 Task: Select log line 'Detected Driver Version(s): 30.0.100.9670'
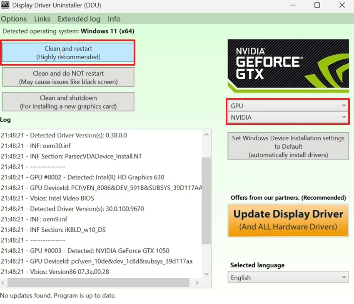pyautogui.click(x=72, y=209)
